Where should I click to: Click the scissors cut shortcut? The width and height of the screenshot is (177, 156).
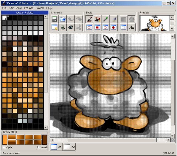click(x=79, y=27)
